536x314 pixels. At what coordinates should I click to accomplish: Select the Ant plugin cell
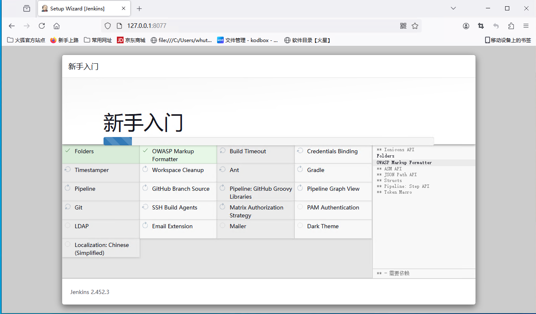tap(256, 173)
